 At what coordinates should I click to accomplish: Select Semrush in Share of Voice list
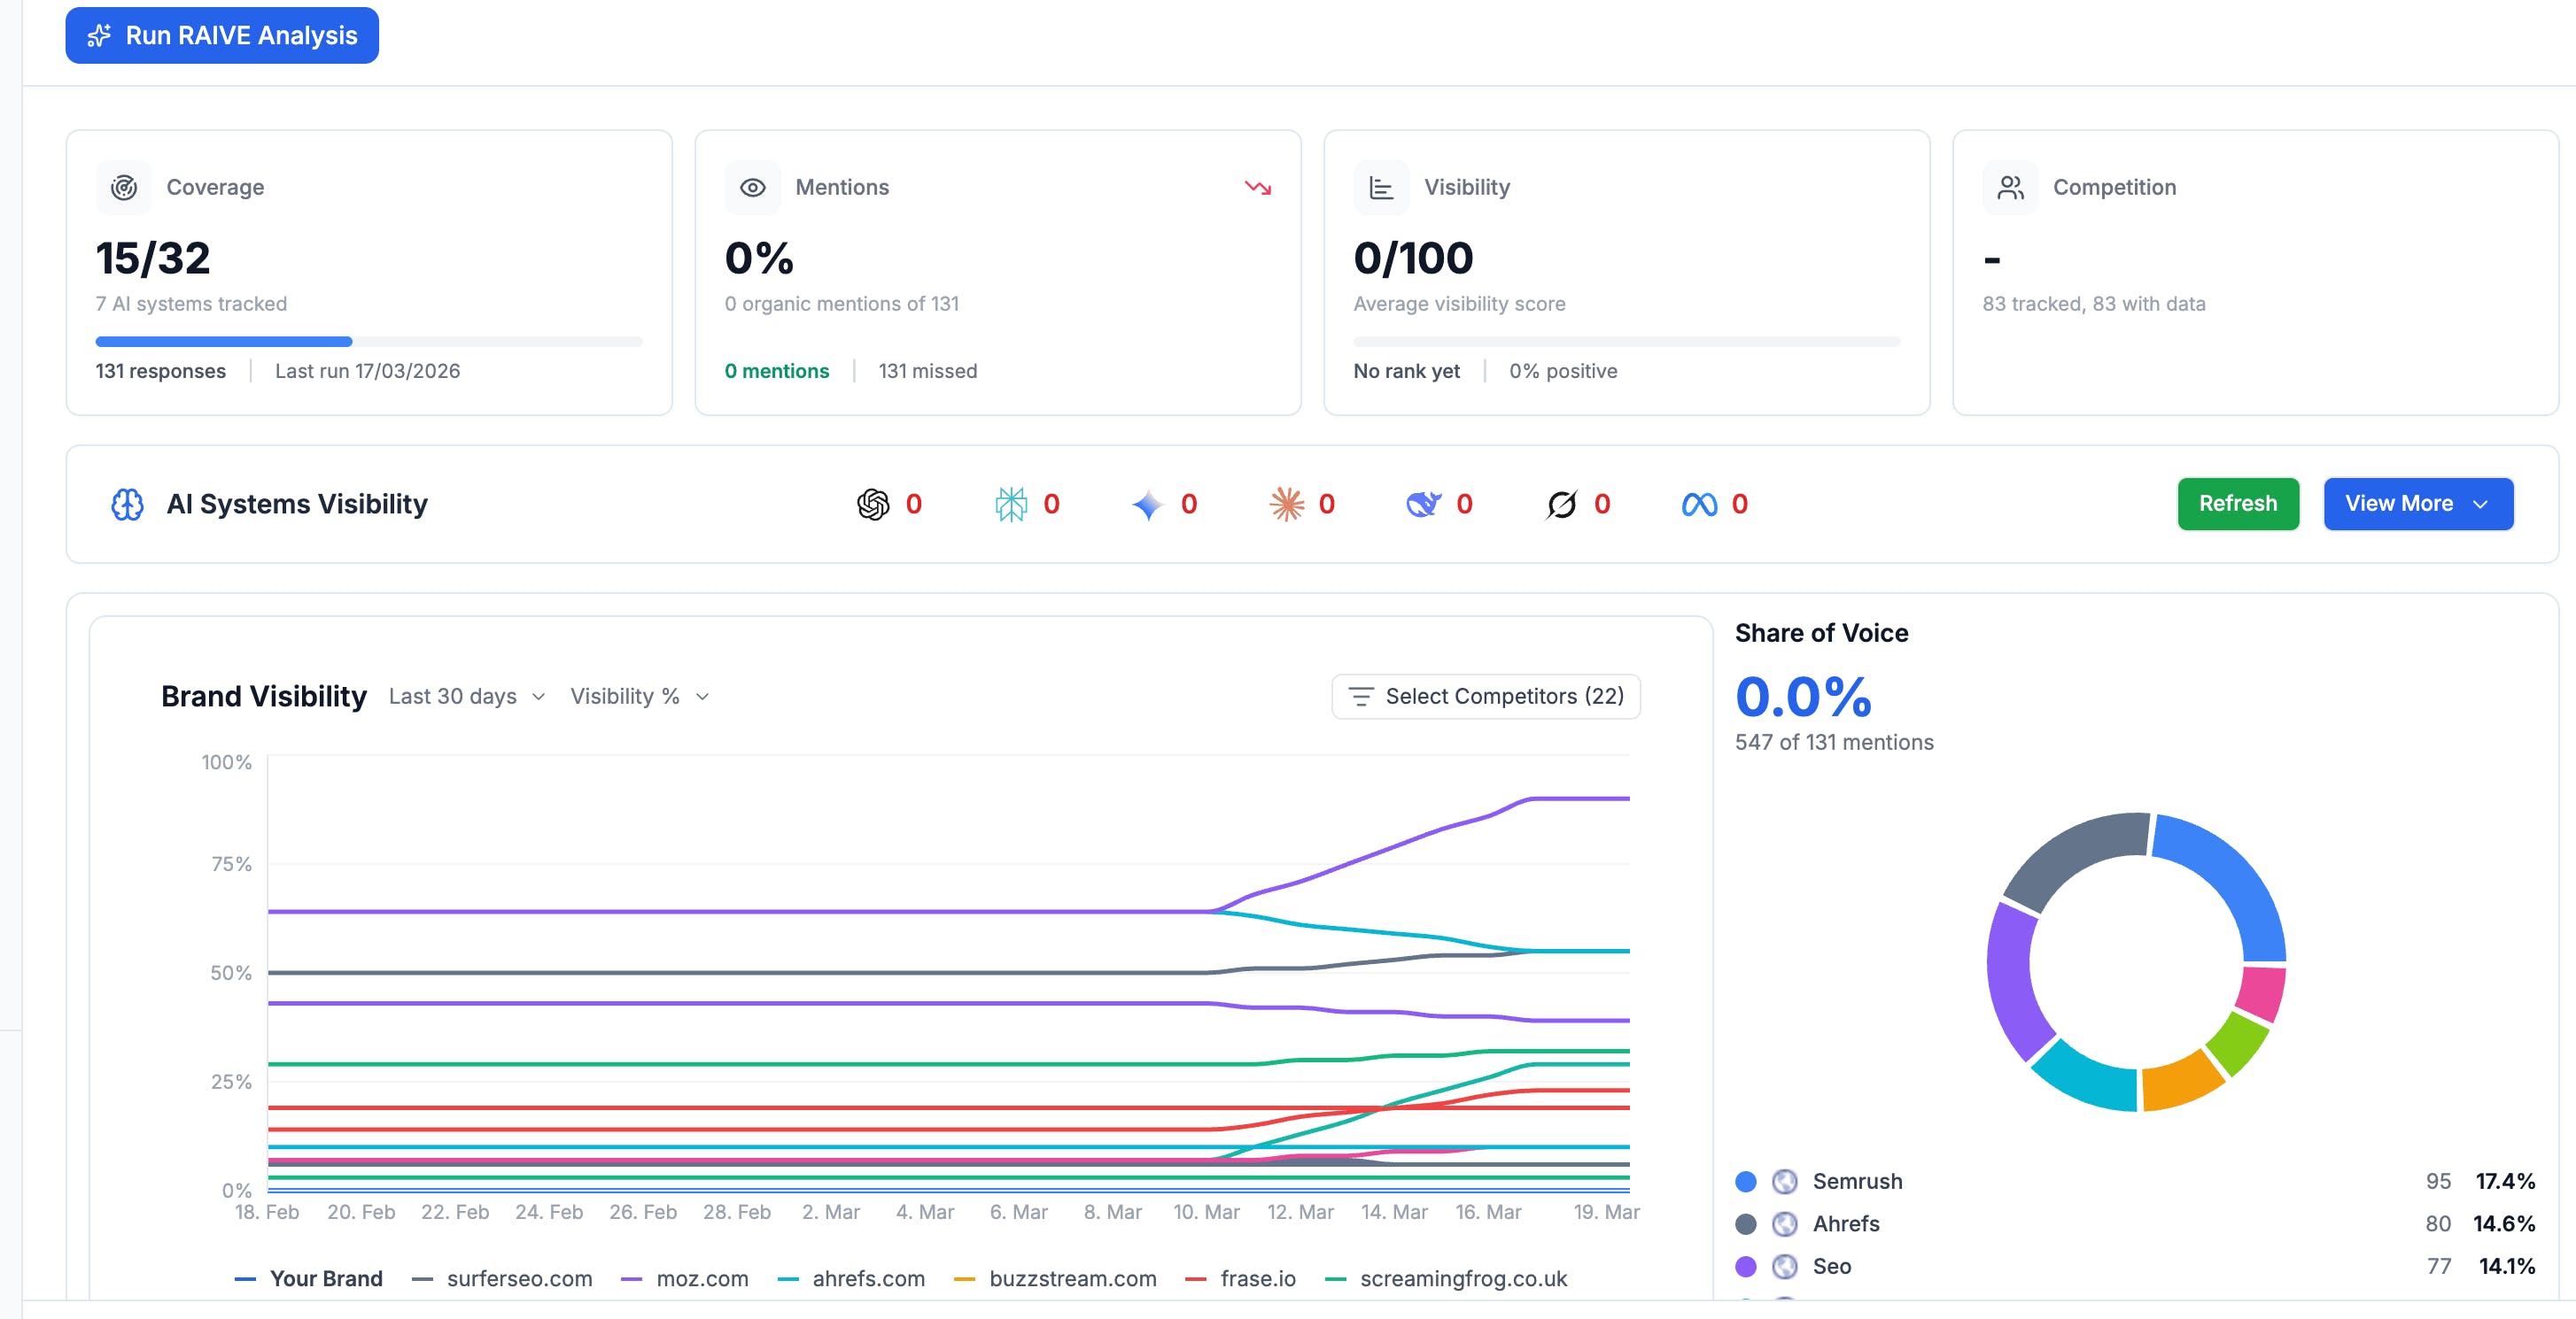coord(1857,1181)
